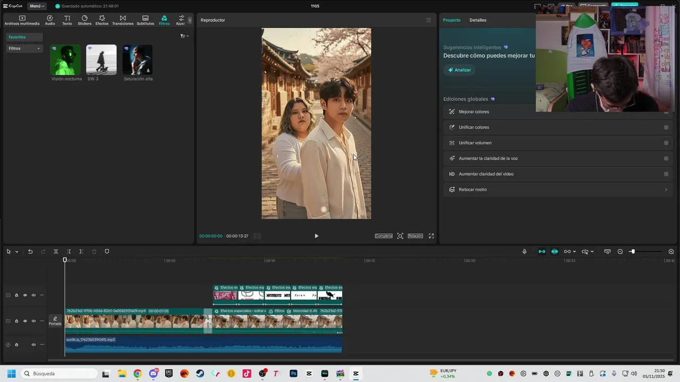
Task: Mute the main video track
Action: pyautogui.click(x=33, y=321)
